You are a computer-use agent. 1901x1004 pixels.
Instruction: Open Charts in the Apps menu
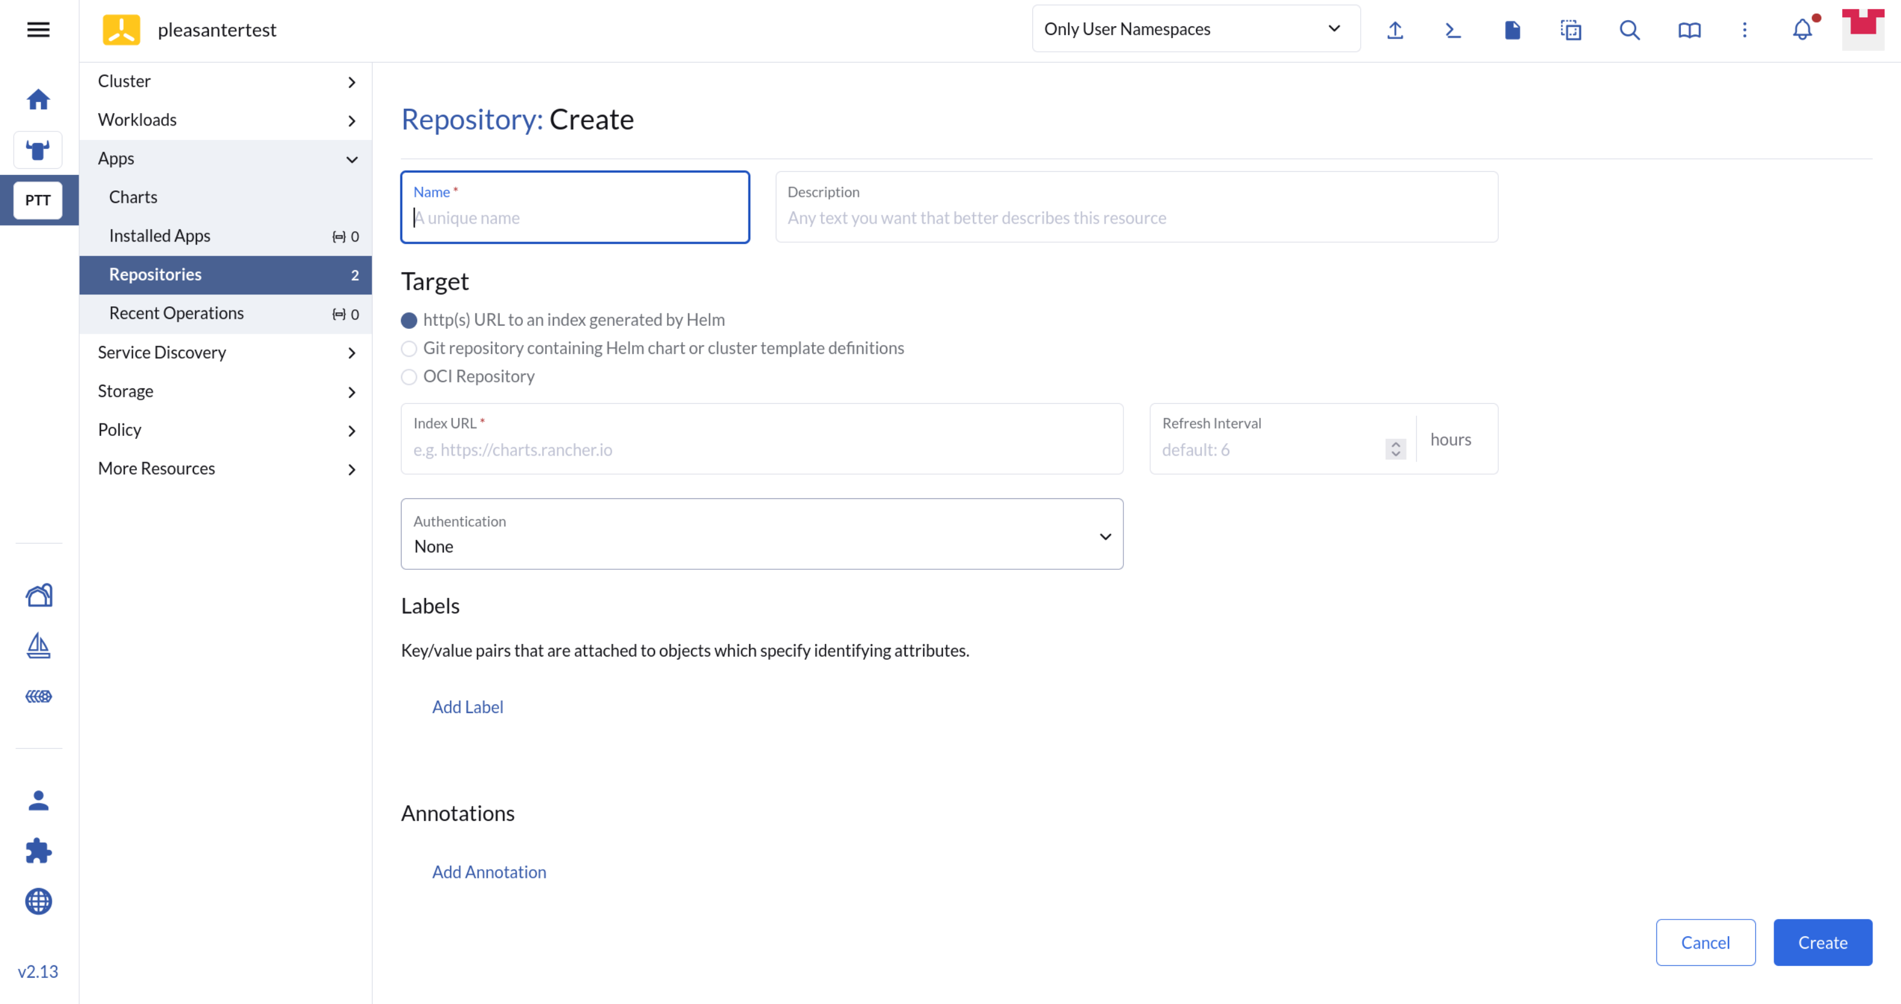coord(133,197)
